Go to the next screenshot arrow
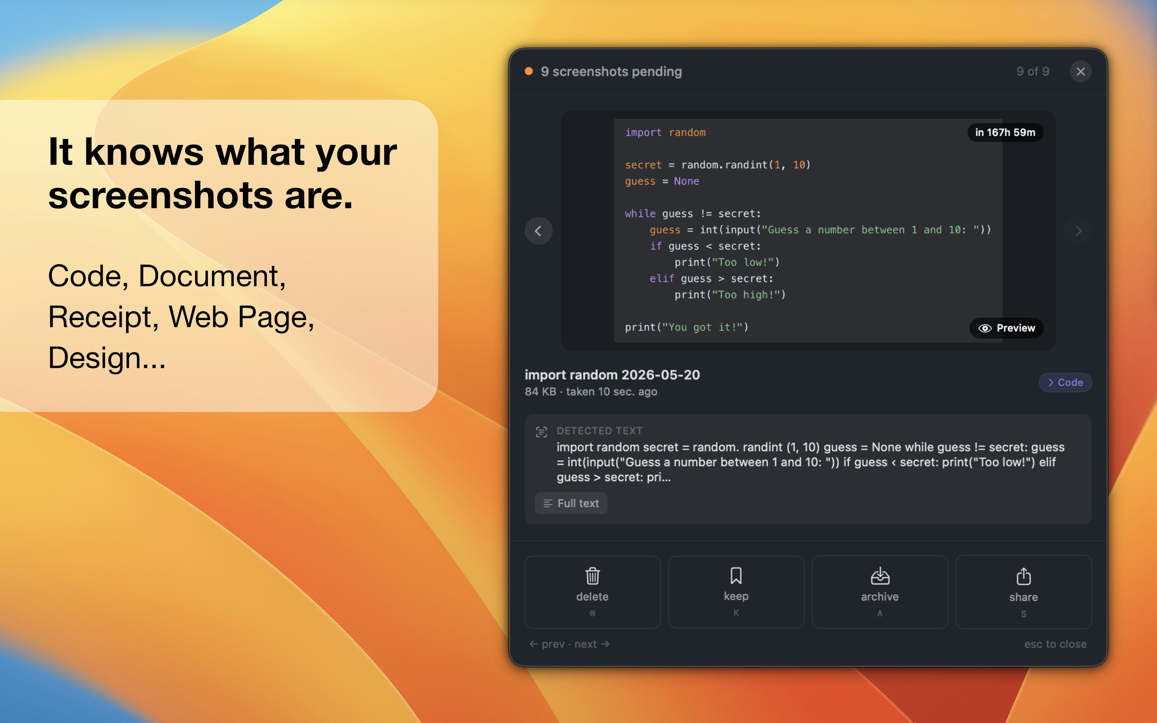1157x723 pixels. tap(1078, 231)
